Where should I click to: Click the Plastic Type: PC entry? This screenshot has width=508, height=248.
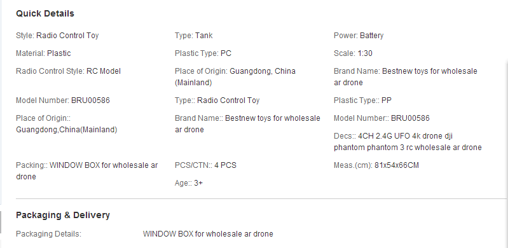click(x=203, y=53)
